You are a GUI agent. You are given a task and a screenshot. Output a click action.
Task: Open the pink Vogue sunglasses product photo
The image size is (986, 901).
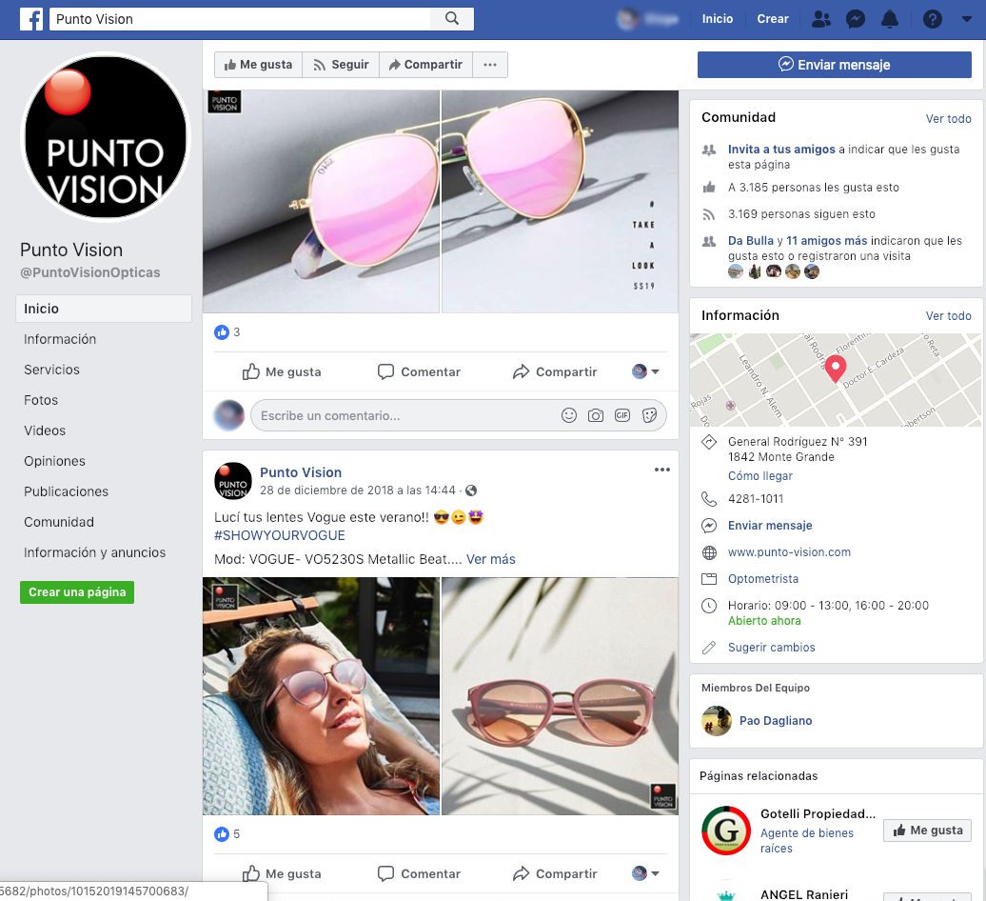pyautogui.click(x=561, y=696)
